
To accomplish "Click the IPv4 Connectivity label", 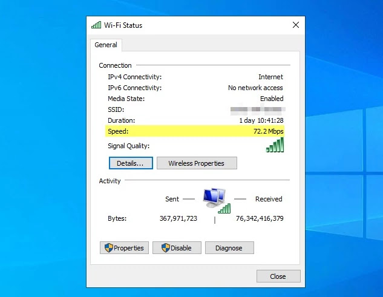I will click(134, 77).
